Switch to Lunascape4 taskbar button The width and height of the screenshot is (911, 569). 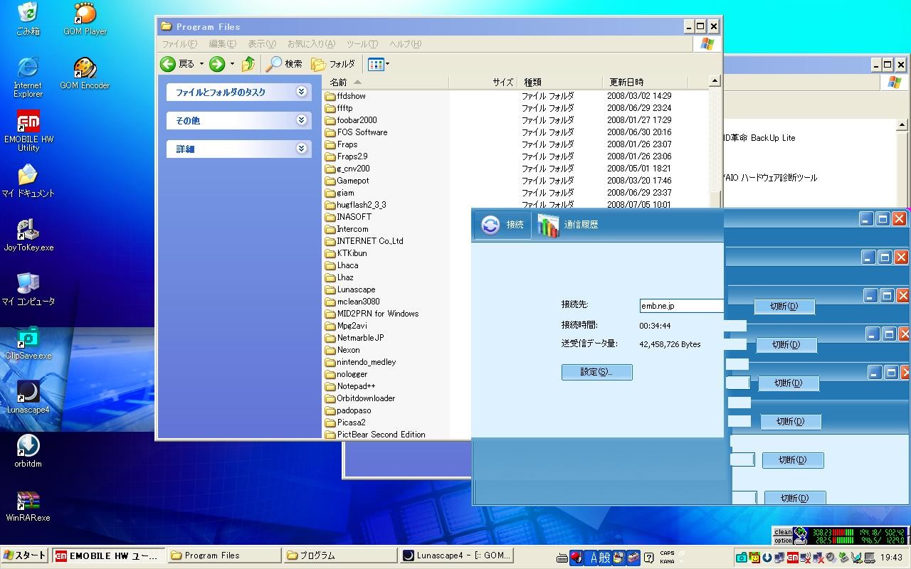pyautogui.click(x=456, y=555)
